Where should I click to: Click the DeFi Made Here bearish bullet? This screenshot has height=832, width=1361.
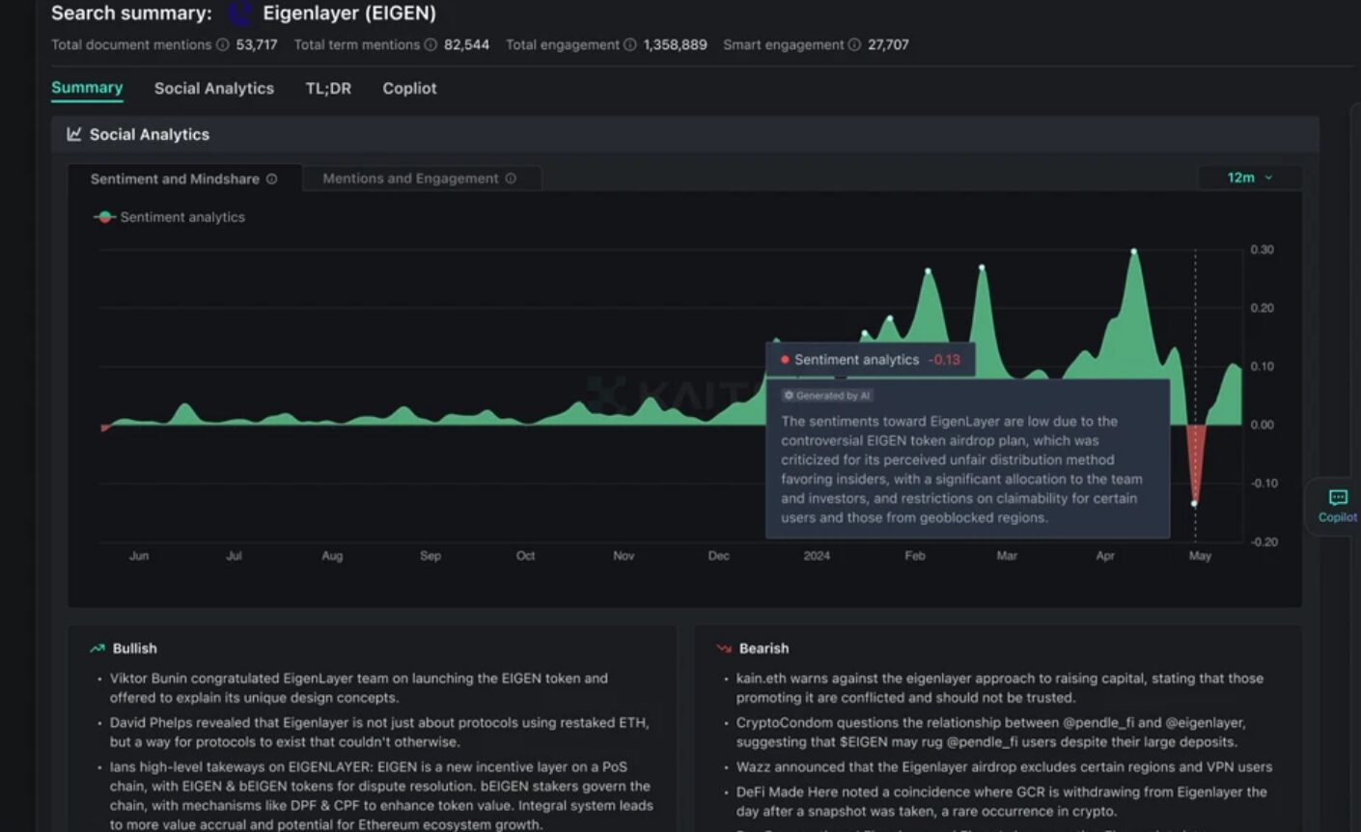[x=1002, y=801]
